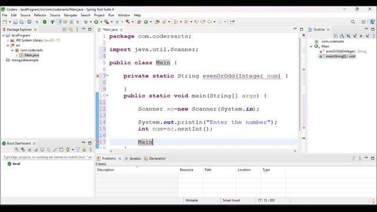Click the filter funnel in Problems view
Screen dimensions: 377x212
353,158
